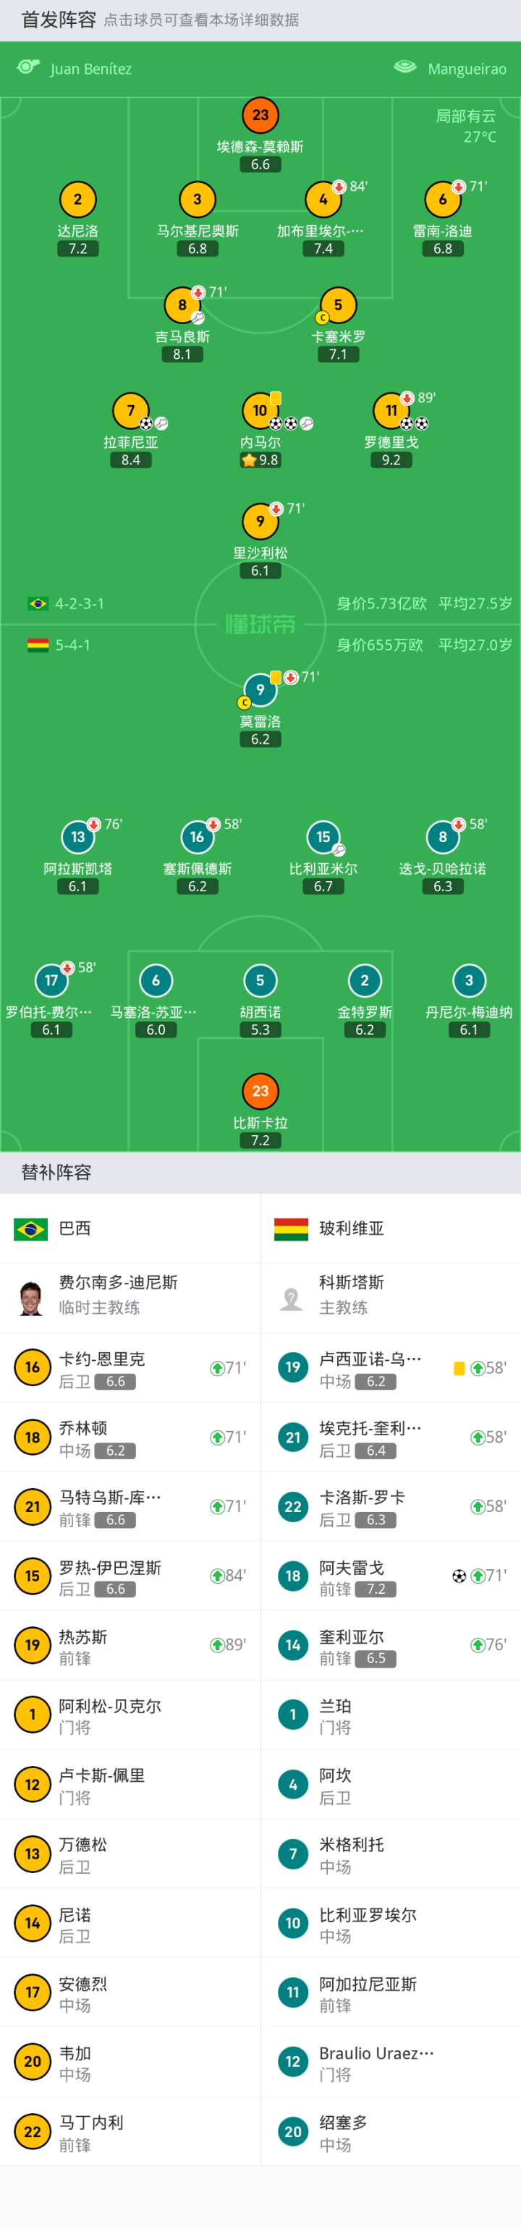Tap Rodrygo's 9.2 rating label
Screen dimensions: 521x2229
point(391,460)
